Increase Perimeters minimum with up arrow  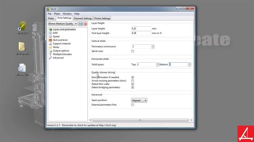[x=153, y=46]
